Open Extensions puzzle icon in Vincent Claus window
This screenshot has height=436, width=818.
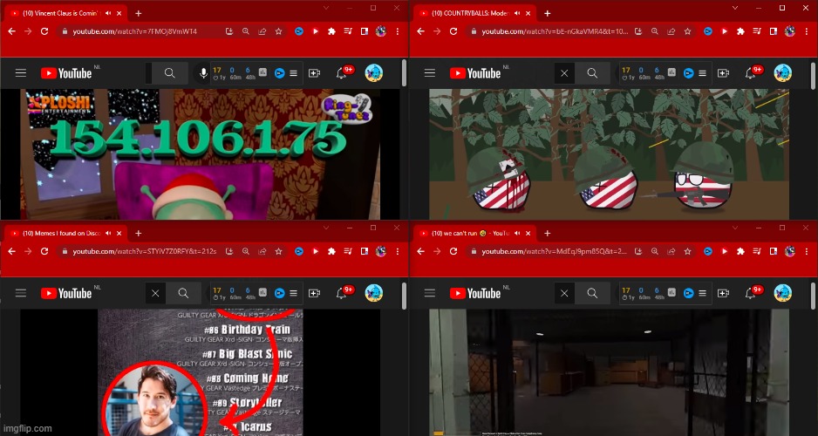pyautogui.click(x=331, y=31)
